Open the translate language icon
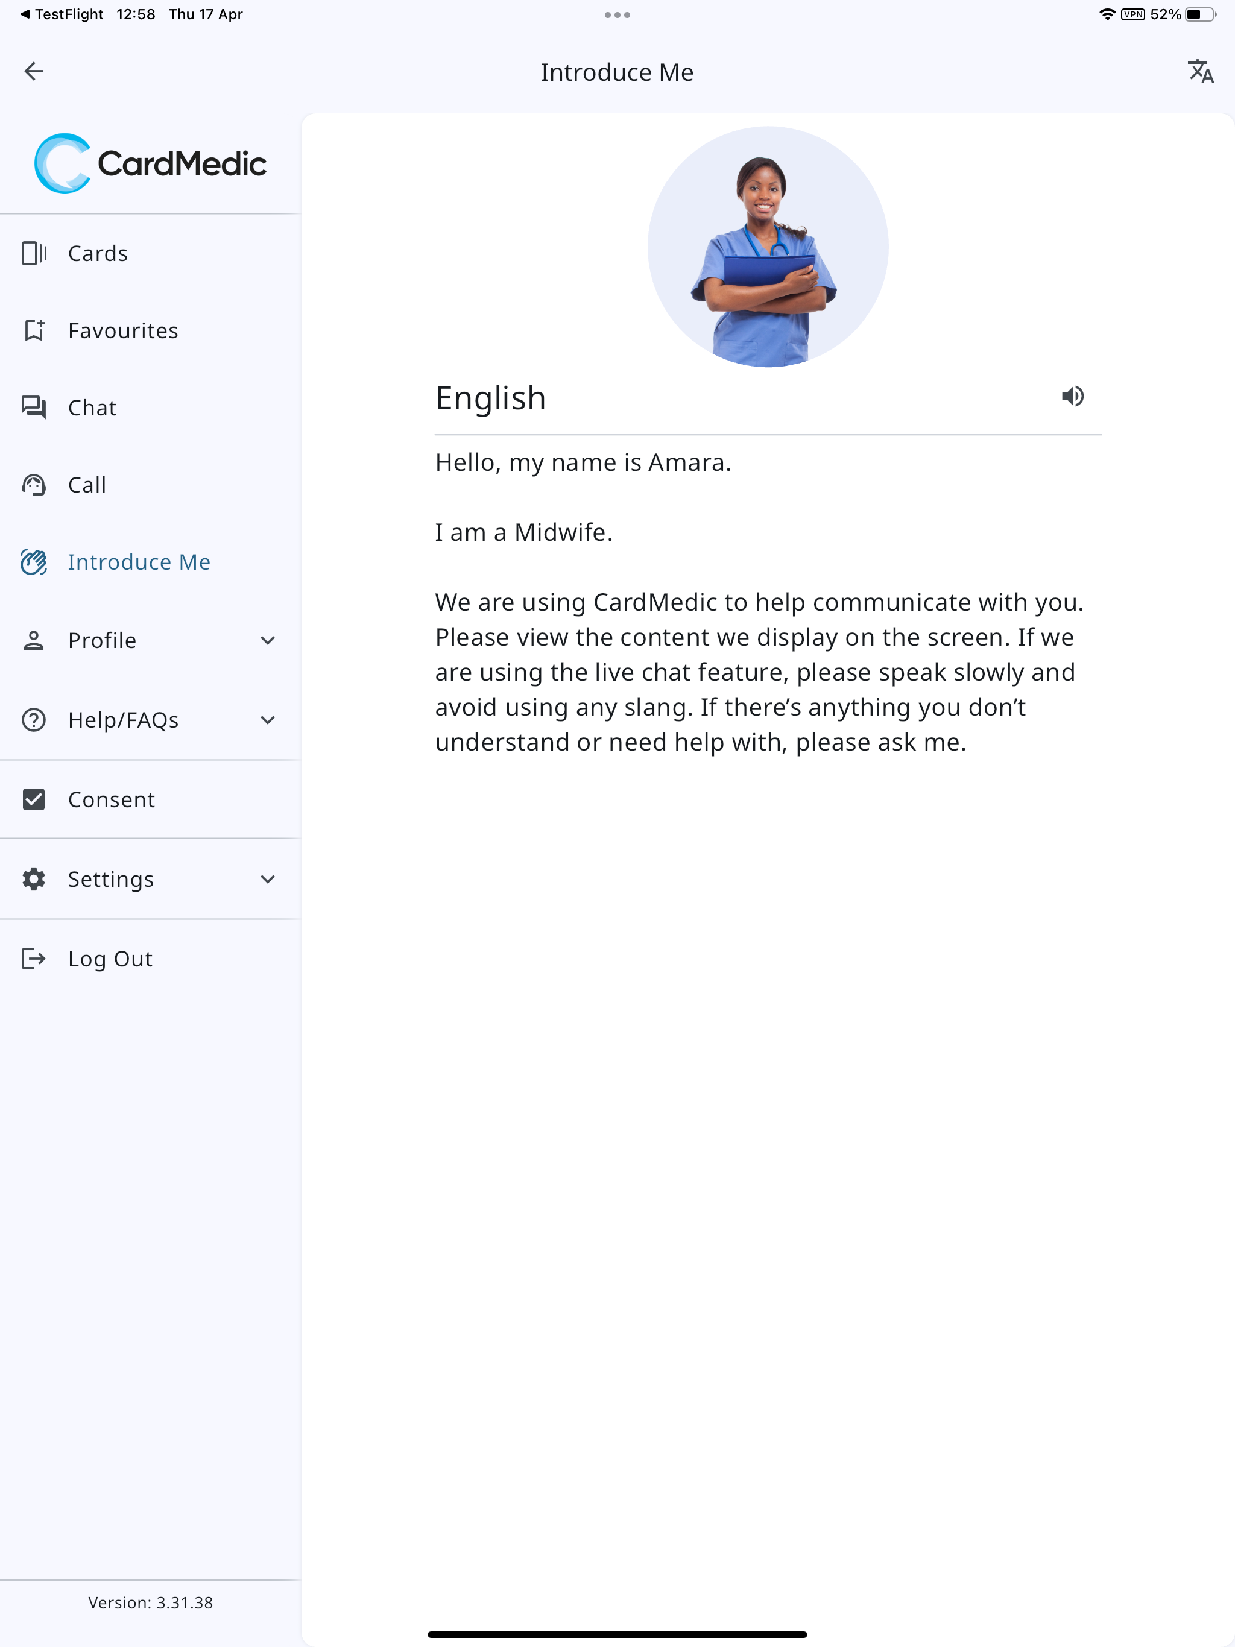Image resolution: width=1235 pixels, height=1647 pixels. point(1201,72)
